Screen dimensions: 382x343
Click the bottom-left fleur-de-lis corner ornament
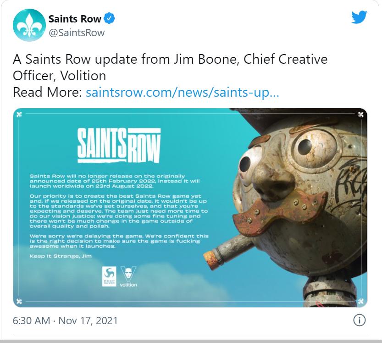coord(19,301)
